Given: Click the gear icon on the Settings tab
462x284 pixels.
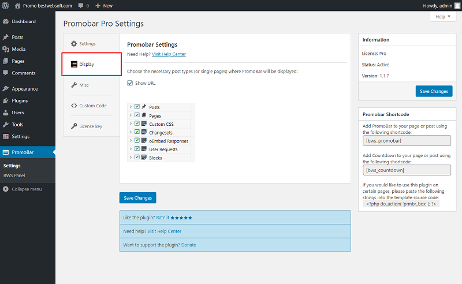Looking at the screenshot, I should click(x=74, y=44).
